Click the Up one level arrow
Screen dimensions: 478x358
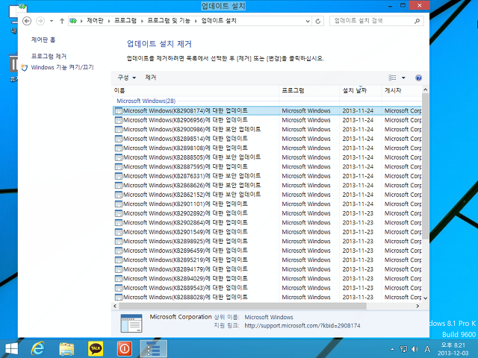[62, 21]
